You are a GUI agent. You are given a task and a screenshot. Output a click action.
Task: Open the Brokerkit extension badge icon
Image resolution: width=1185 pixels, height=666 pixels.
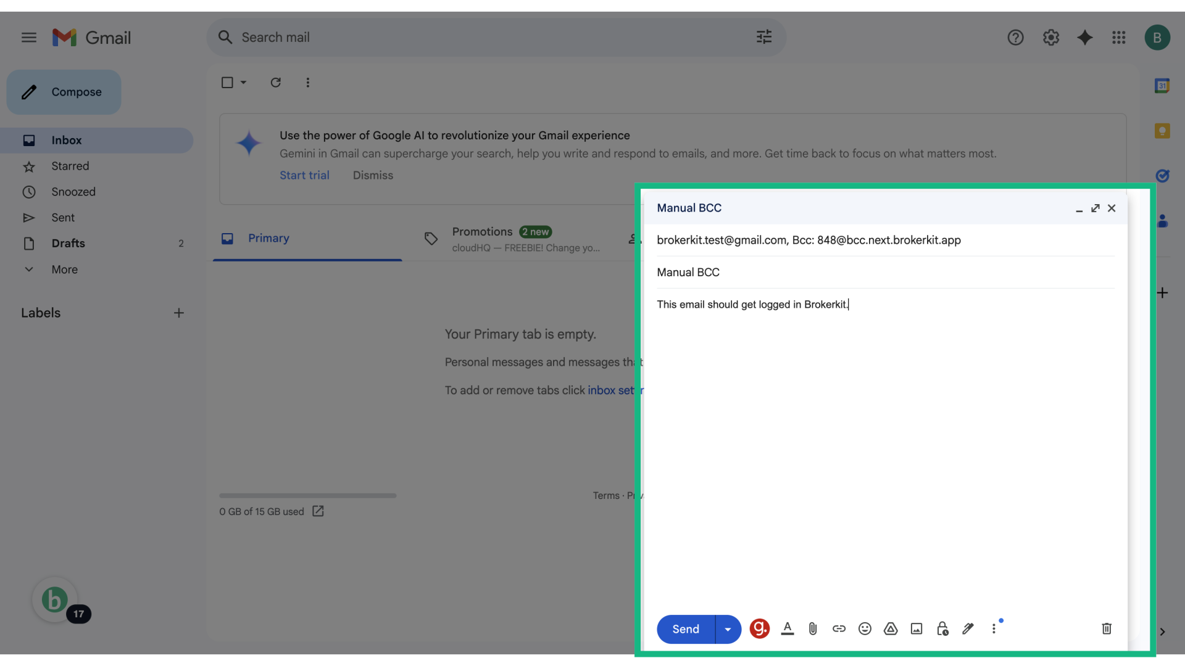(x=55, y=599)
